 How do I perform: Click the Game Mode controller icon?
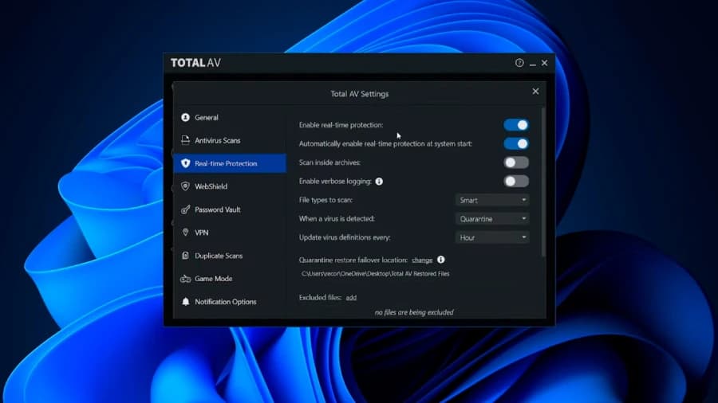[x=185, y=279]
